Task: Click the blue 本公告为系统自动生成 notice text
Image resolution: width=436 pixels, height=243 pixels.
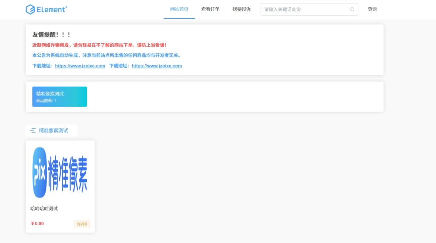Action: pyautogui.click(x=107, y=56)
